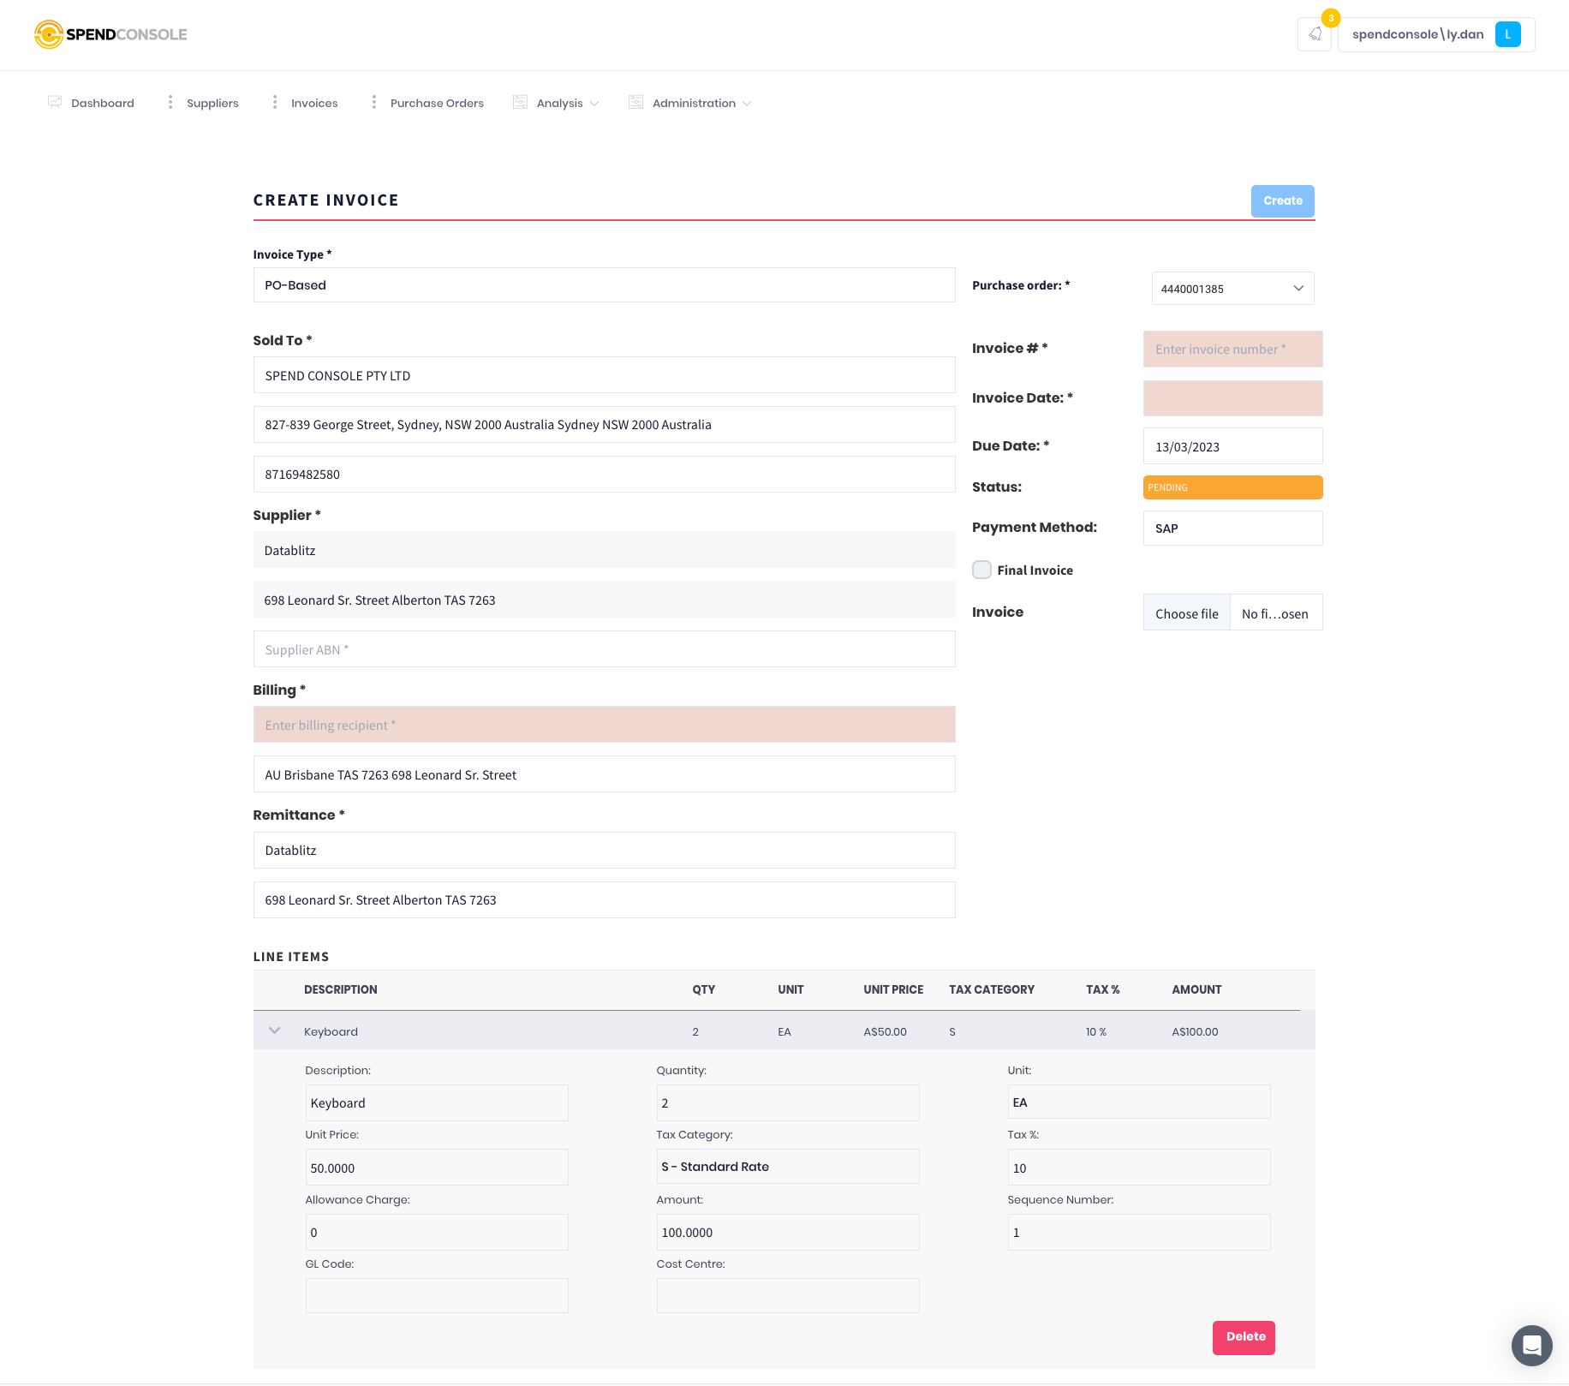Enable the Final Invoice checkbox
This screenshot has width=1569, height=1386.
tap(981, 570)
